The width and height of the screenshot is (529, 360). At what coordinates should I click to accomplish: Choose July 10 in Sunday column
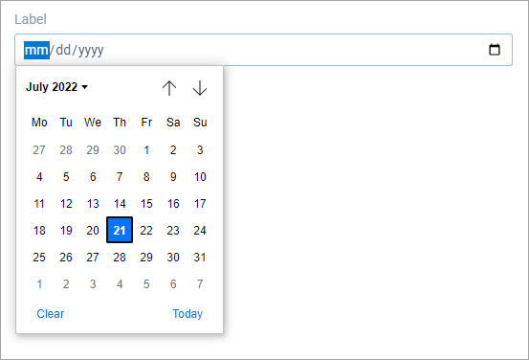200,176
